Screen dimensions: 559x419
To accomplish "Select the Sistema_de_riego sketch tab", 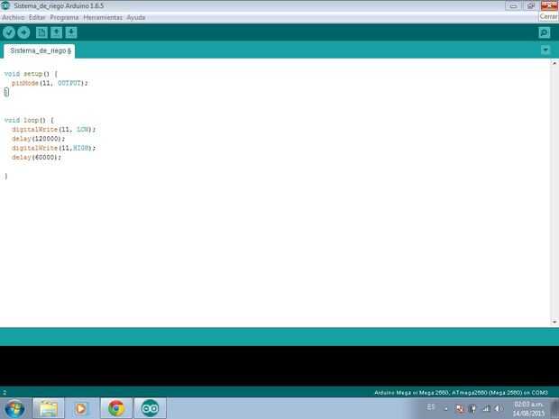I will point(40,51).
